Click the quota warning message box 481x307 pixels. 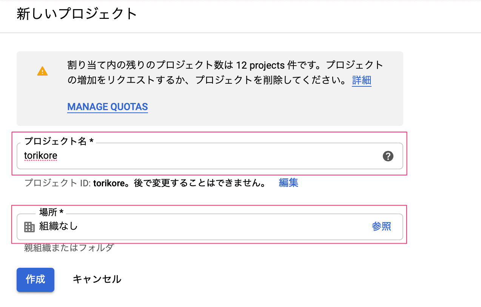(x=210, y=88)
